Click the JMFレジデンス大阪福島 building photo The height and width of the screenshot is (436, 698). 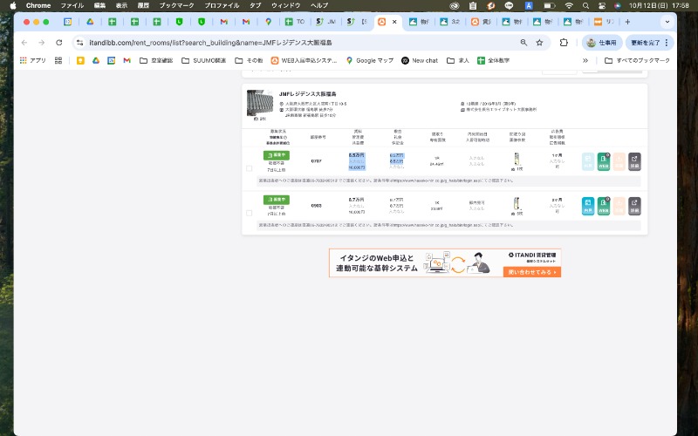(x=257, y=103)
